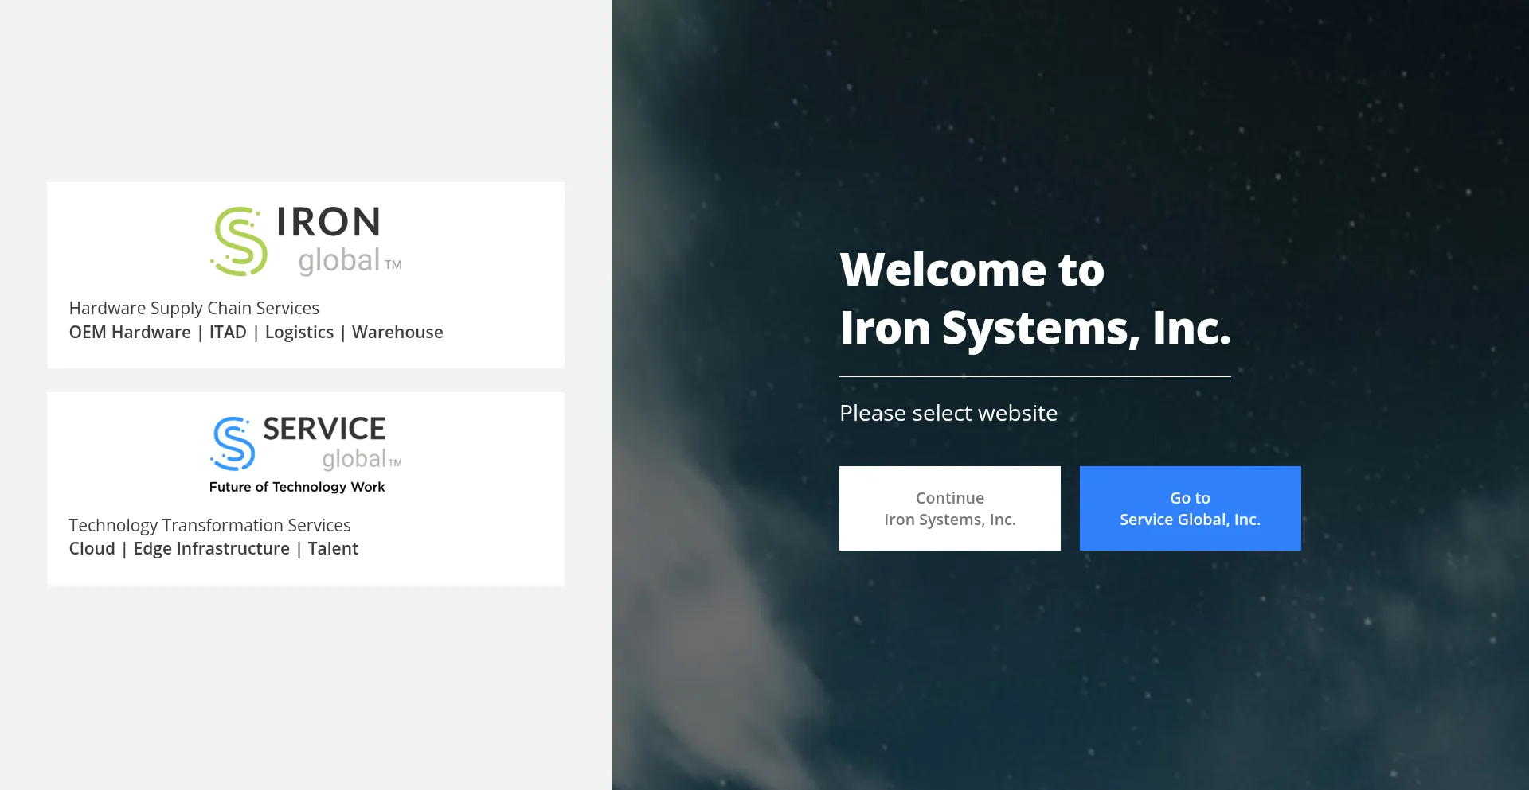Click the 'Warehouse' text

(397, 333)
